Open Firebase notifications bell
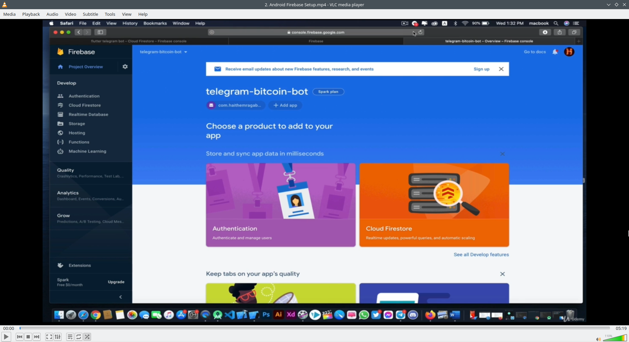The height and width of the screenshot is (342, 629). [x=555, y=52]
